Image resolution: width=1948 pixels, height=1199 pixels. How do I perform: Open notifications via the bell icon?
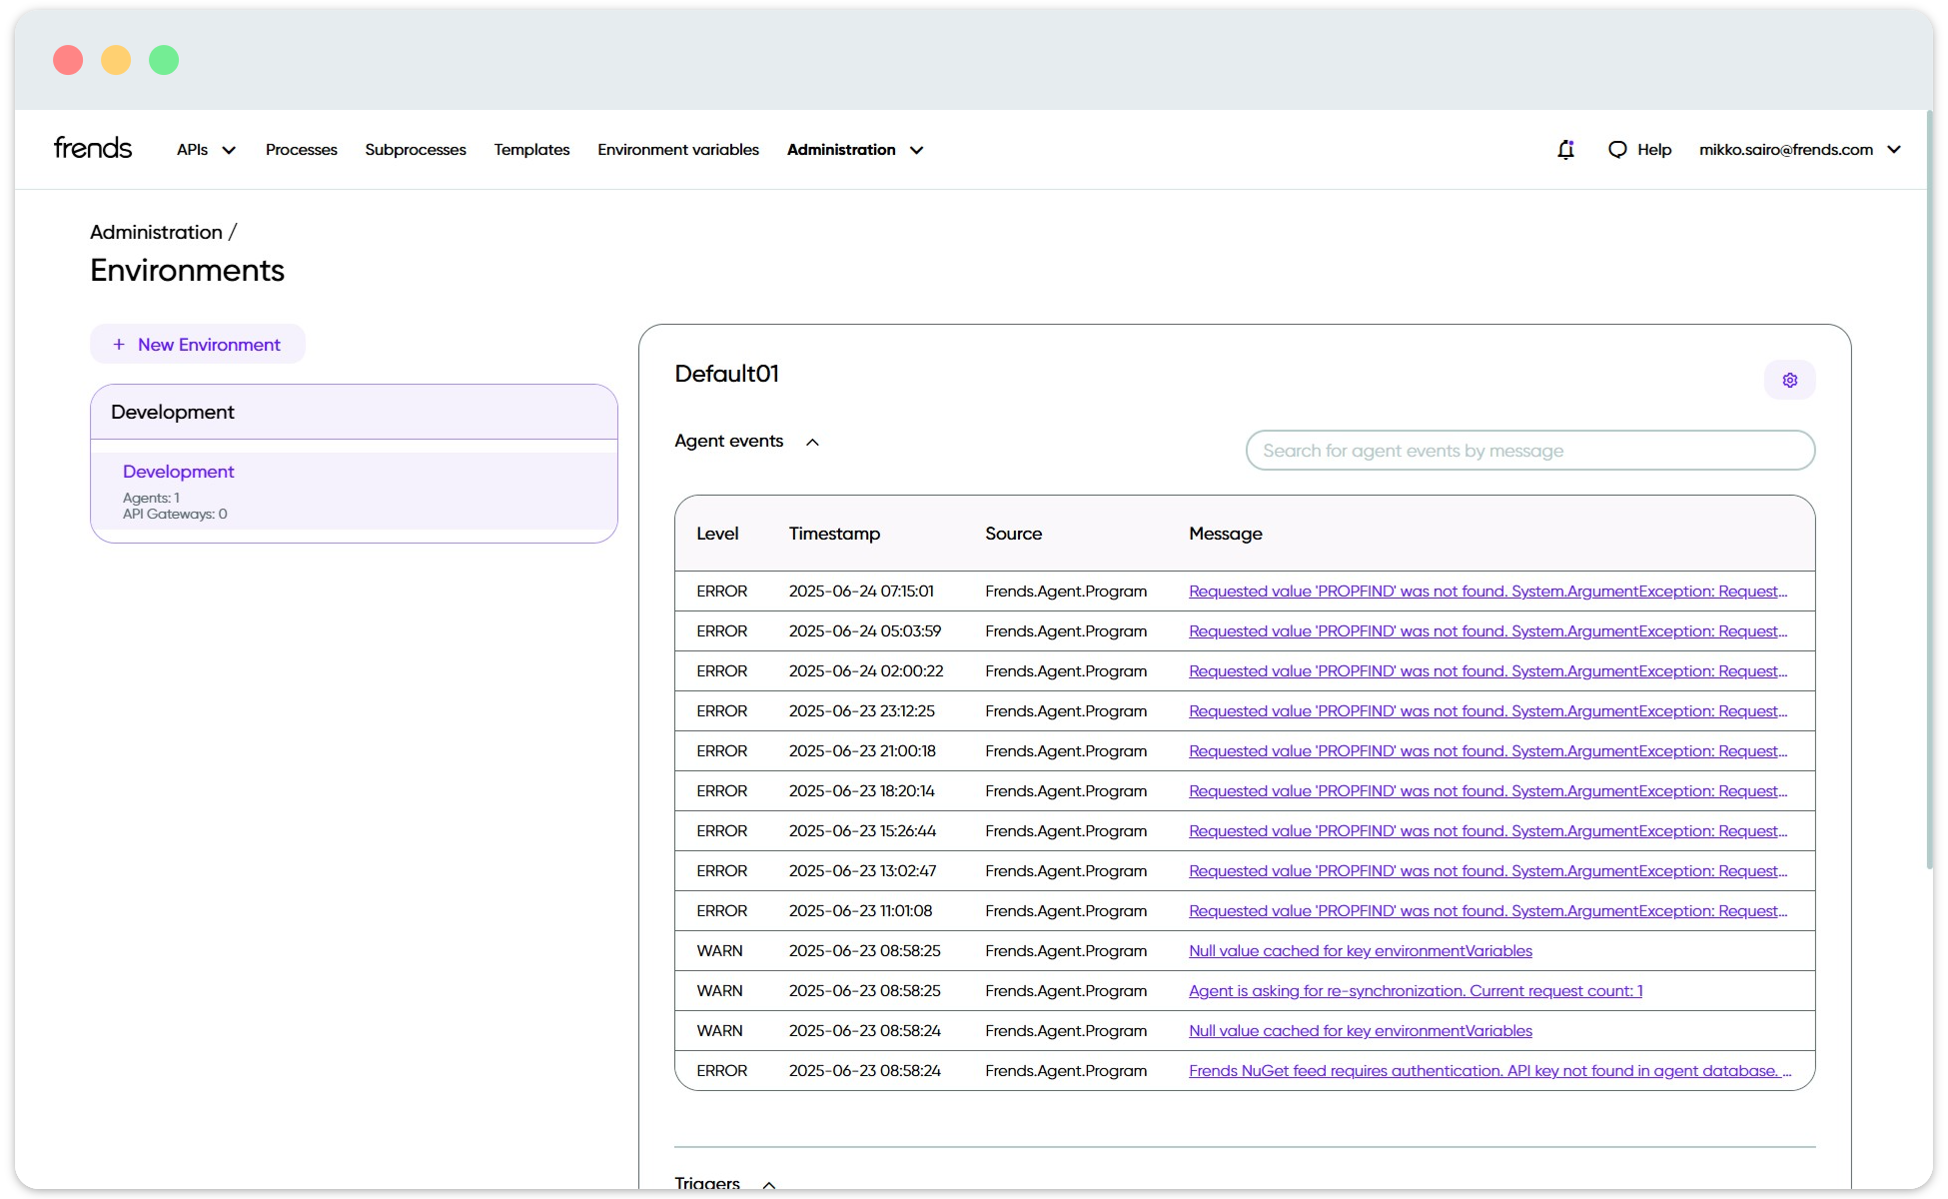(1565, 149)
